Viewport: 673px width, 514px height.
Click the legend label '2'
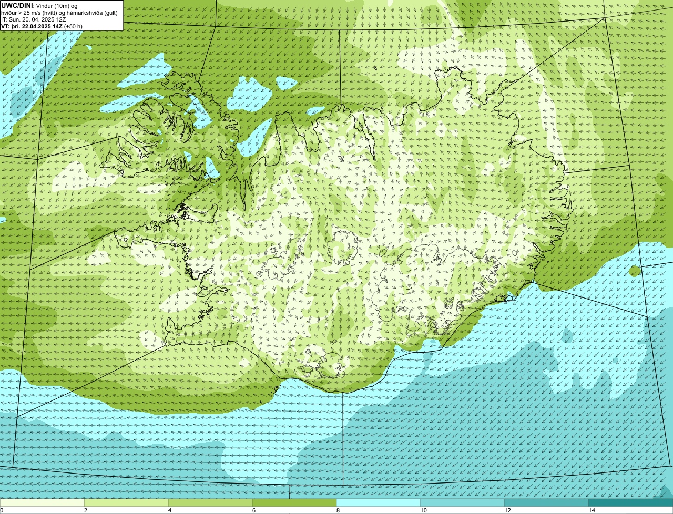click(x=85, y=510)
